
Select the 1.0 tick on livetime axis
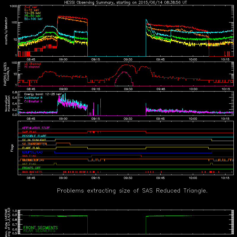[x=15, y=211]
